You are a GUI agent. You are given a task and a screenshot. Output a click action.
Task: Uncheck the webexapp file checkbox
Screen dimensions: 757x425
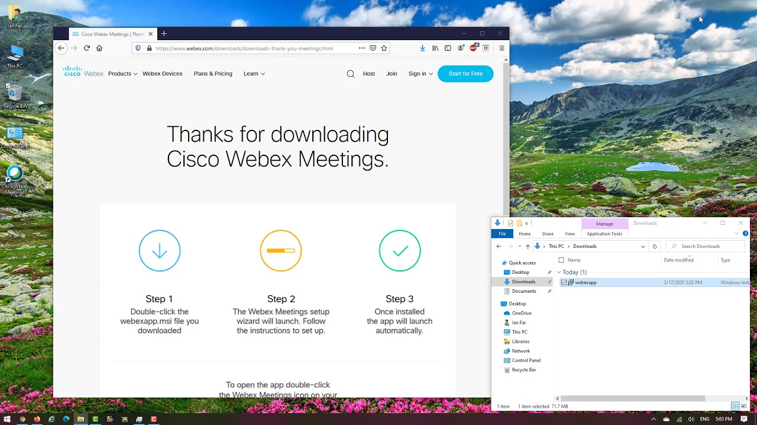coord(564,283)
